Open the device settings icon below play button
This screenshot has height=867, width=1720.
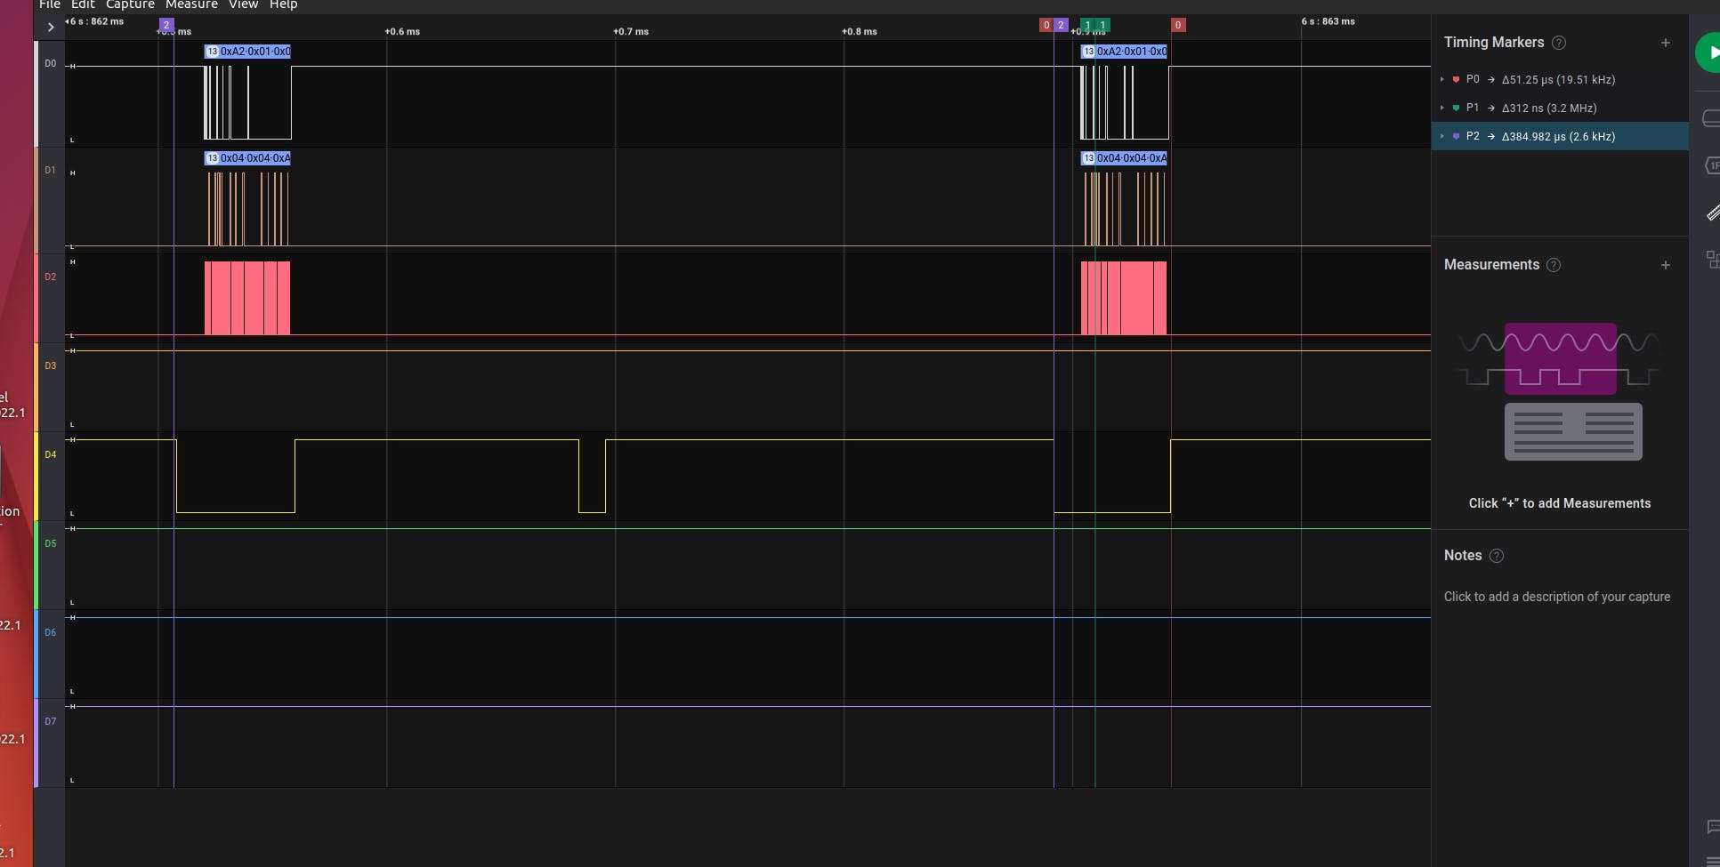(1711, 118)
